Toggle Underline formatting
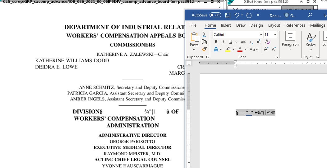 point(231,42)
